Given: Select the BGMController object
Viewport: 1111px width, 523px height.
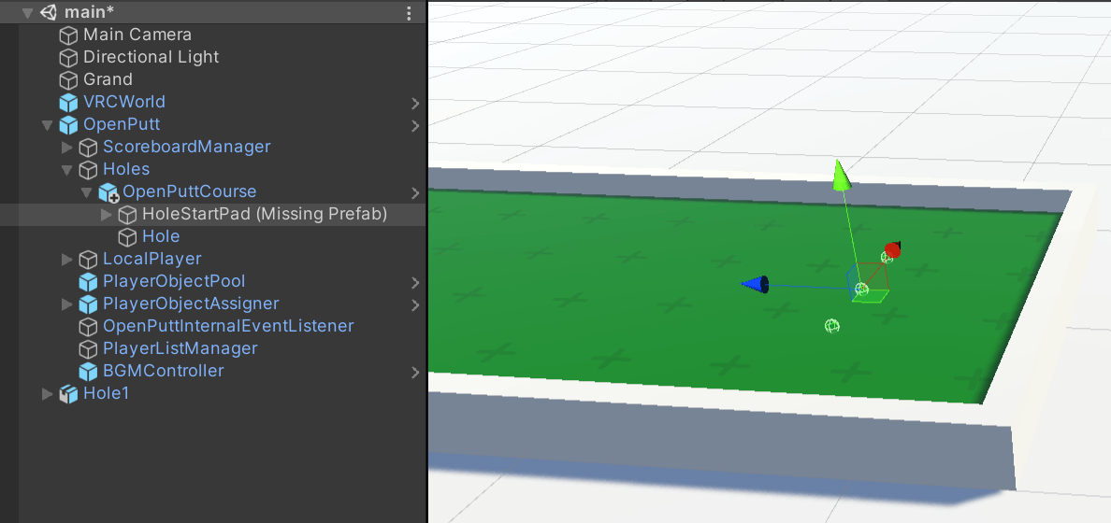Looking at the screenshot, I should coord(164,371).
